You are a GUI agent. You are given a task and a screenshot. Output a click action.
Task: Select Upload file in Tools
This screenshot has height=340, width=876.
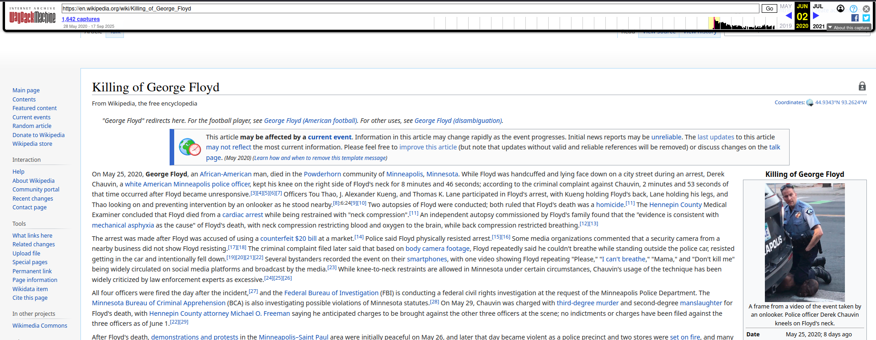pyautogui.click(x=26, y=254)
